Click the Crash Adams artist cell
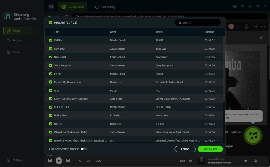This screenshot has height=167, width=270. (x=118, y=57)
